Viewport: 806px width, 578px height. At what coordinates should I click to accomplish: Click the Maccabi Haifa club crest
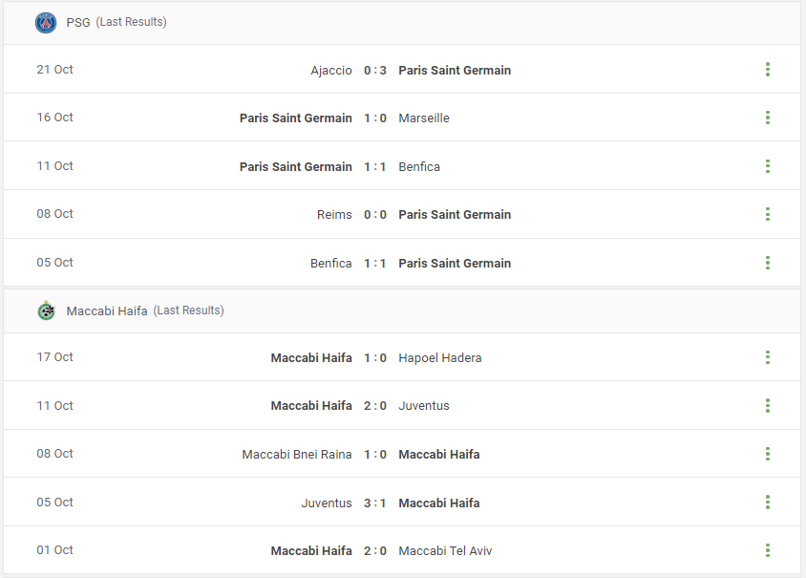(46, 310)
